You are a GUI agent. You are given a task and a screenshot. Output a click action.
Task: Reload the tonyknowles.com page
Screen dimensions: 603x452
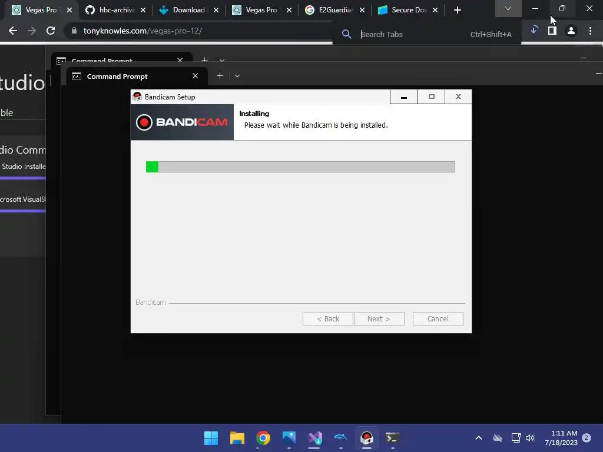(51, 31)
